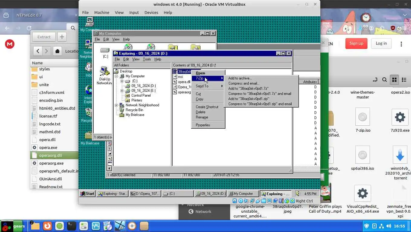Expand the Network Neighborhood tree node

(116, 105)
